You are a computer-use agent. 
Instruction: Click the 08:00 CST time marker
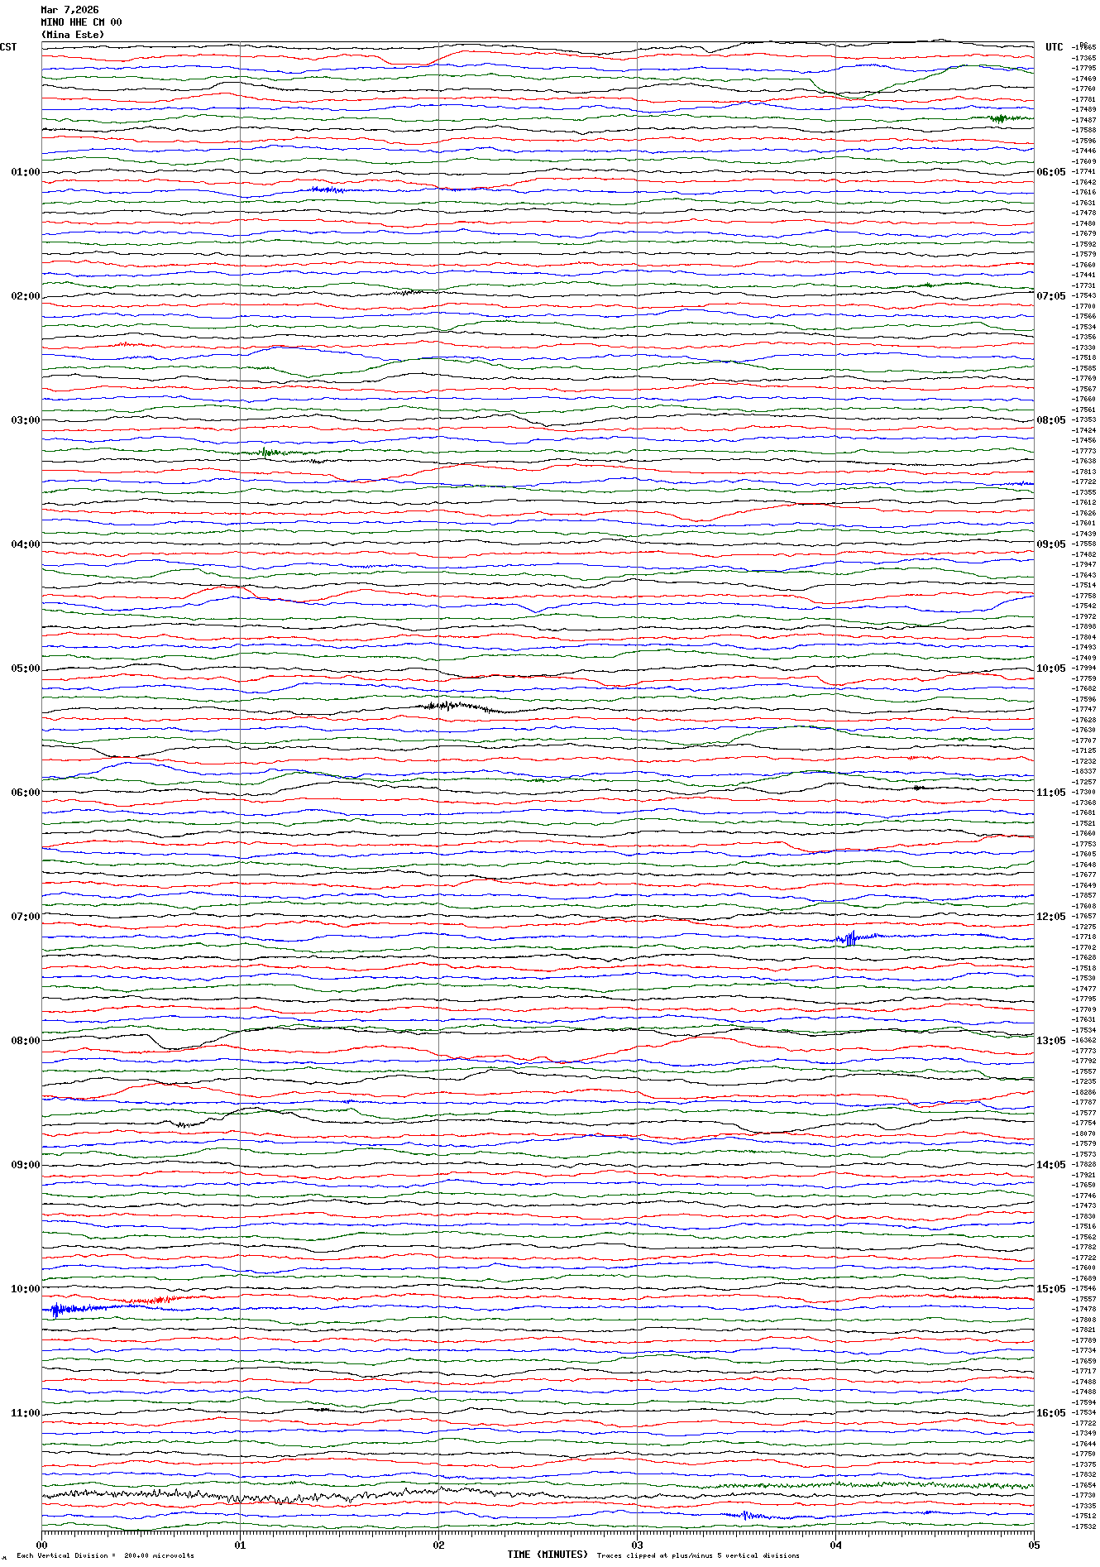(x=25, y=1041)
